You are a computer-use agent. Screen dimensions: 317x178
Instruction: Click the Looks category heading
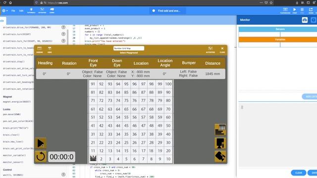click(x=6, y=109)
